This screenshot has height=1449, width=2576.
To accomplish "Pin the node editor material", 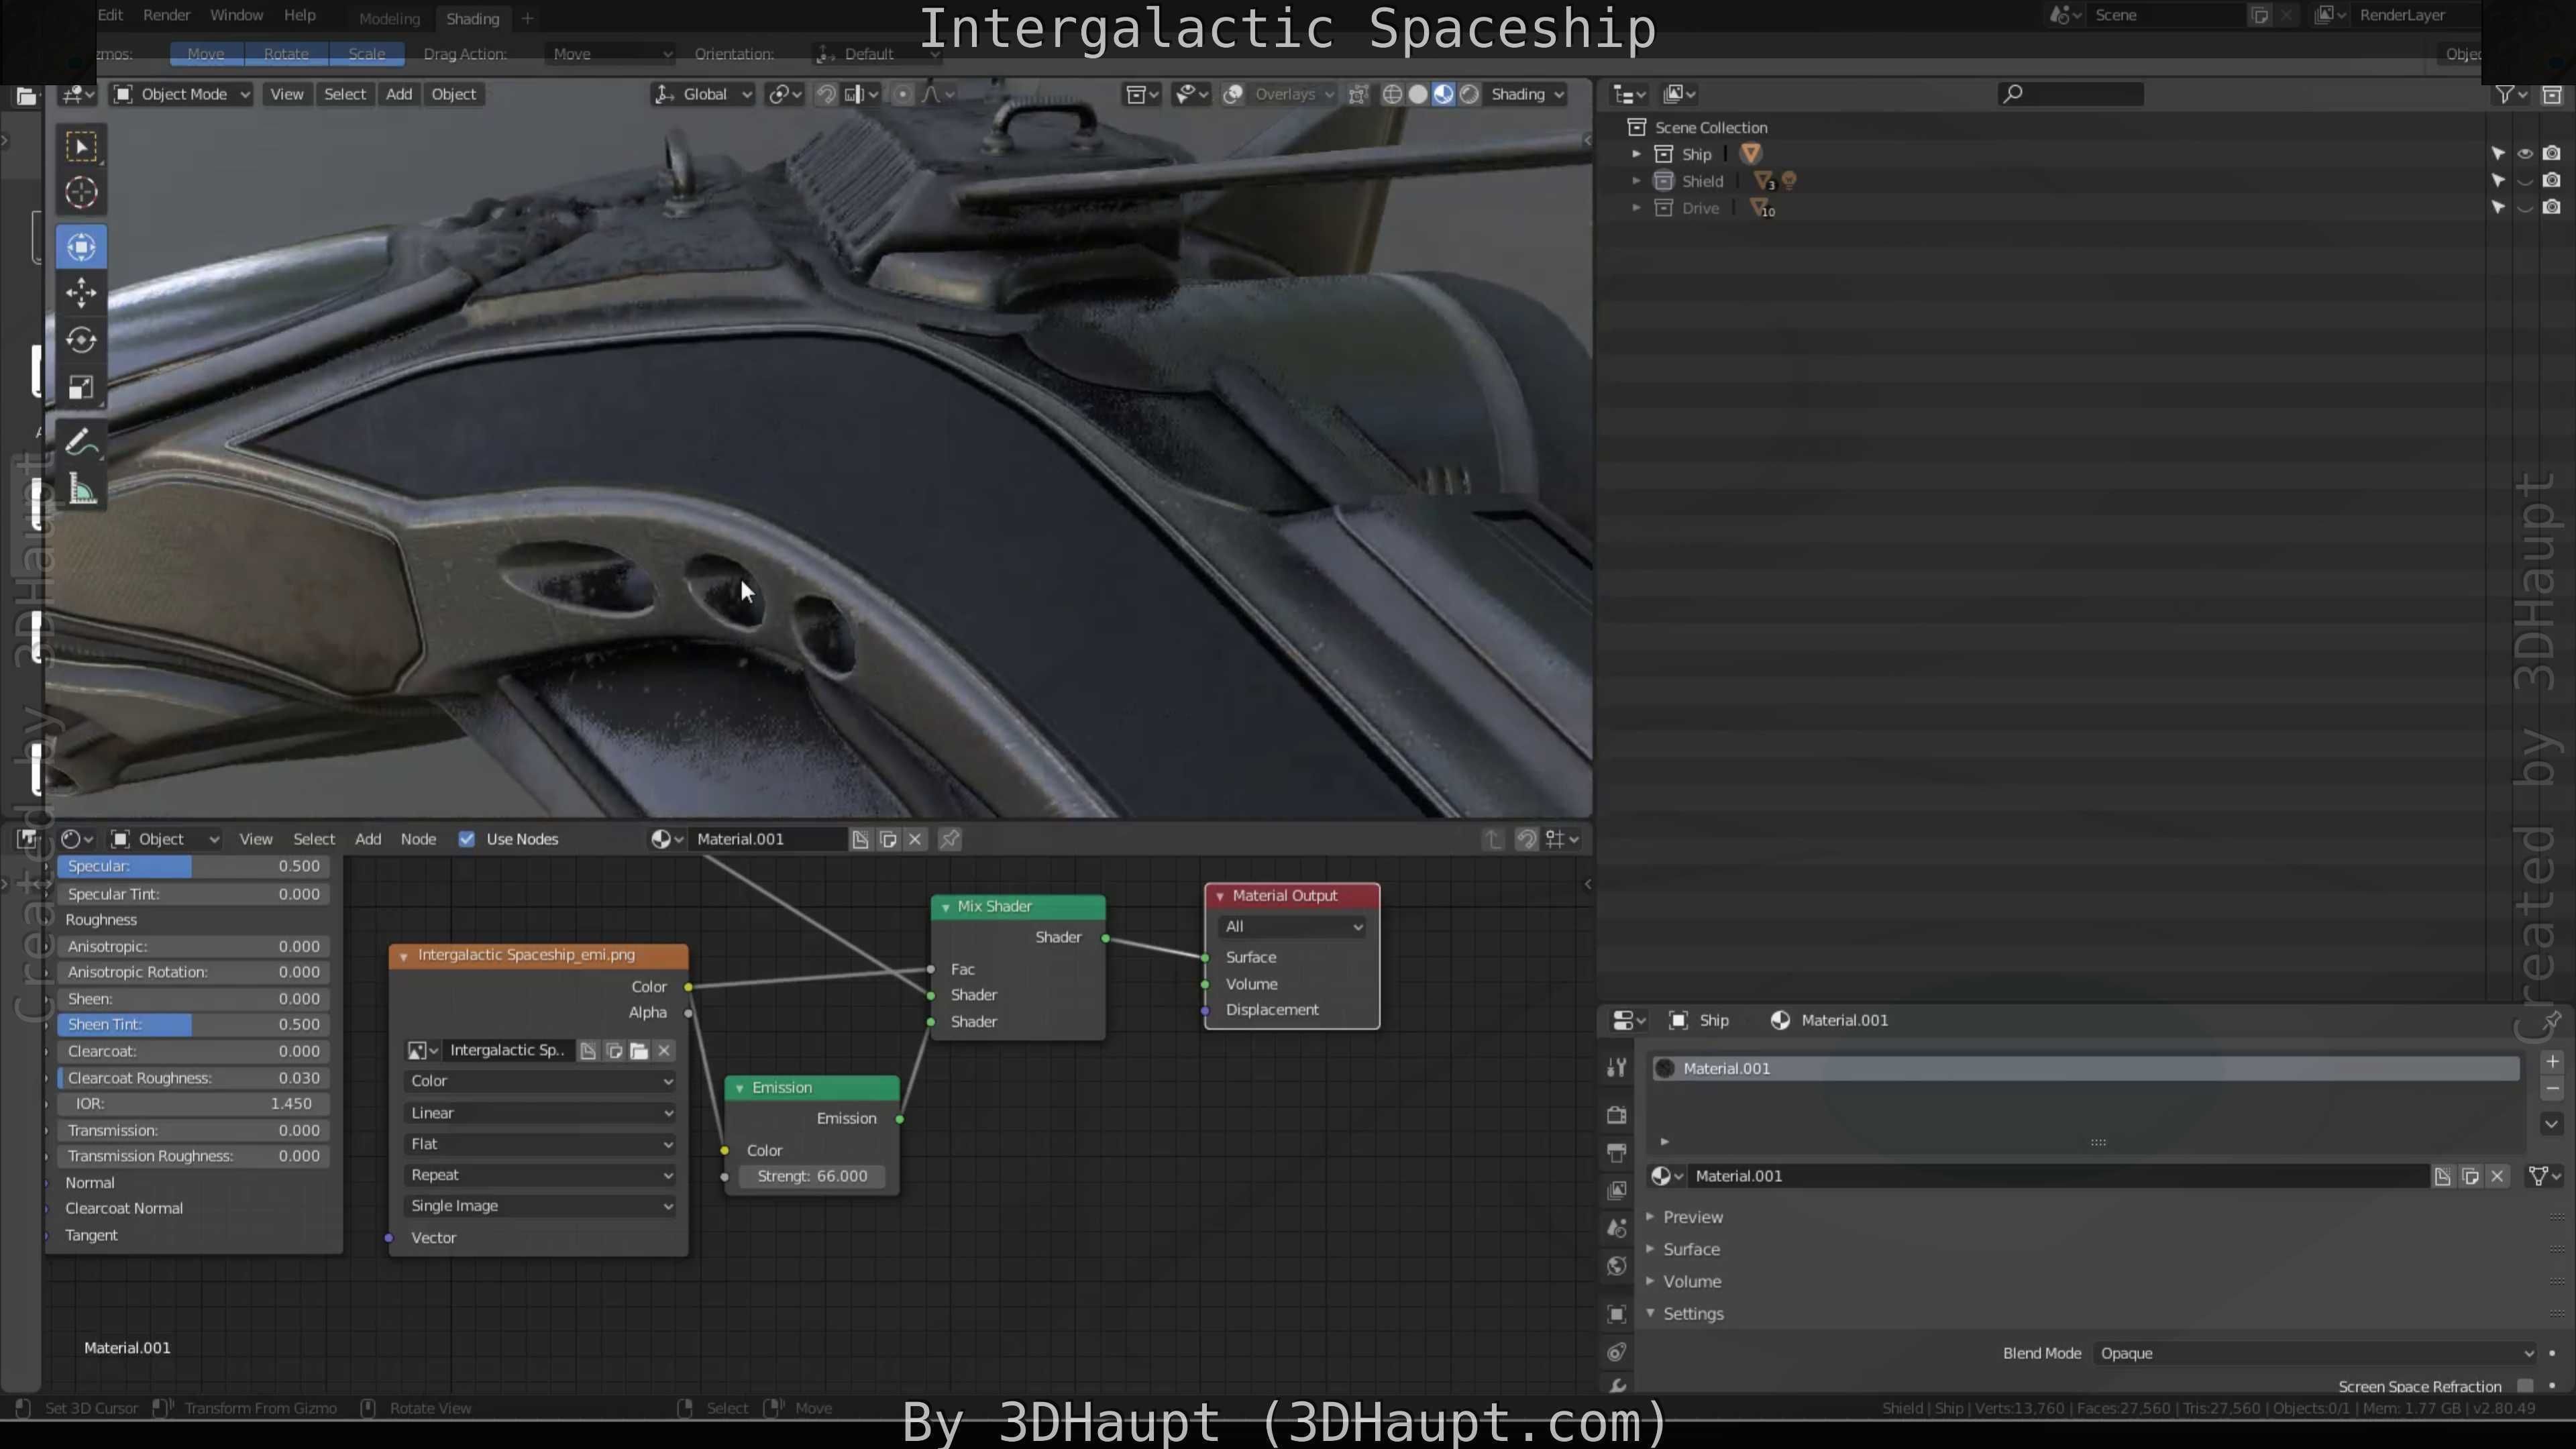I will [x=950, y=839].
